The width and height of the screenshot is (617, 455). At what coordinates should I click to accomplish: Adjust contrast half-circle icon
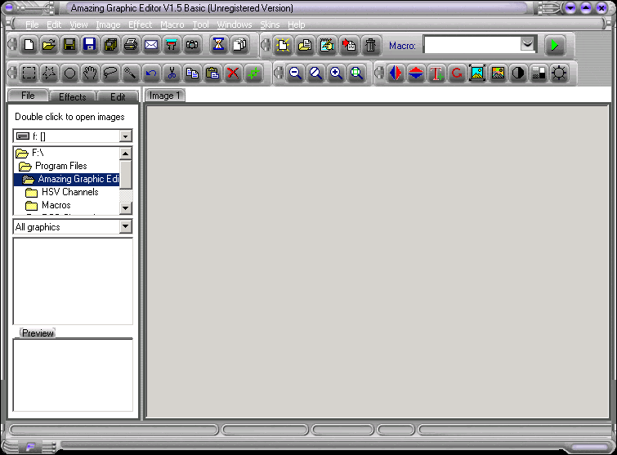518,74
